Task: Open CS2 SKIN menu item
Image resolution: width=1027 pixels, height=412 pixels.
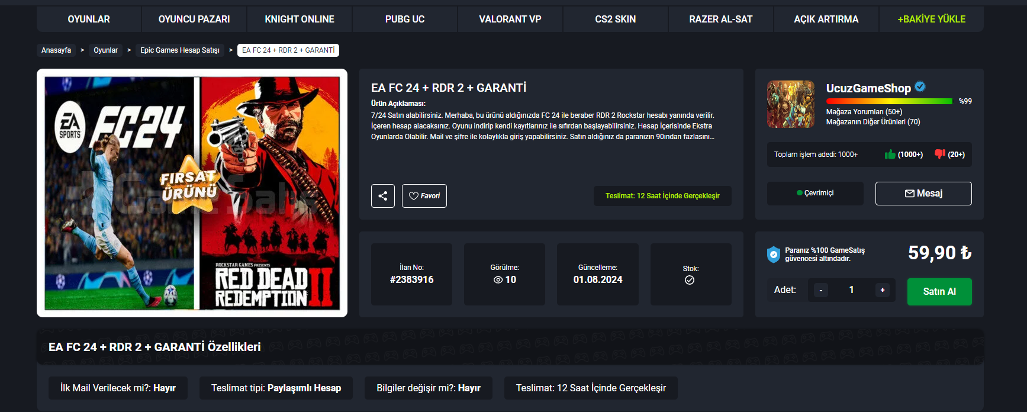Action: coord(616,19)
